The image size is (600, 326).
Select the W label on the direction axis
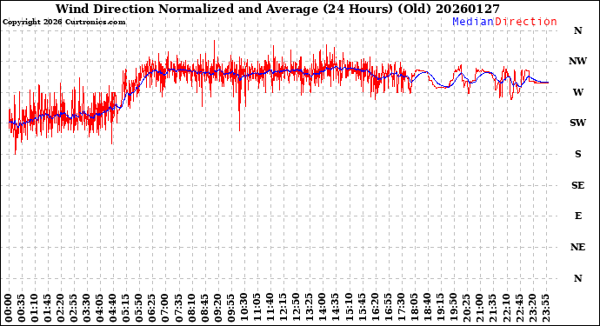tap(577, 92)
